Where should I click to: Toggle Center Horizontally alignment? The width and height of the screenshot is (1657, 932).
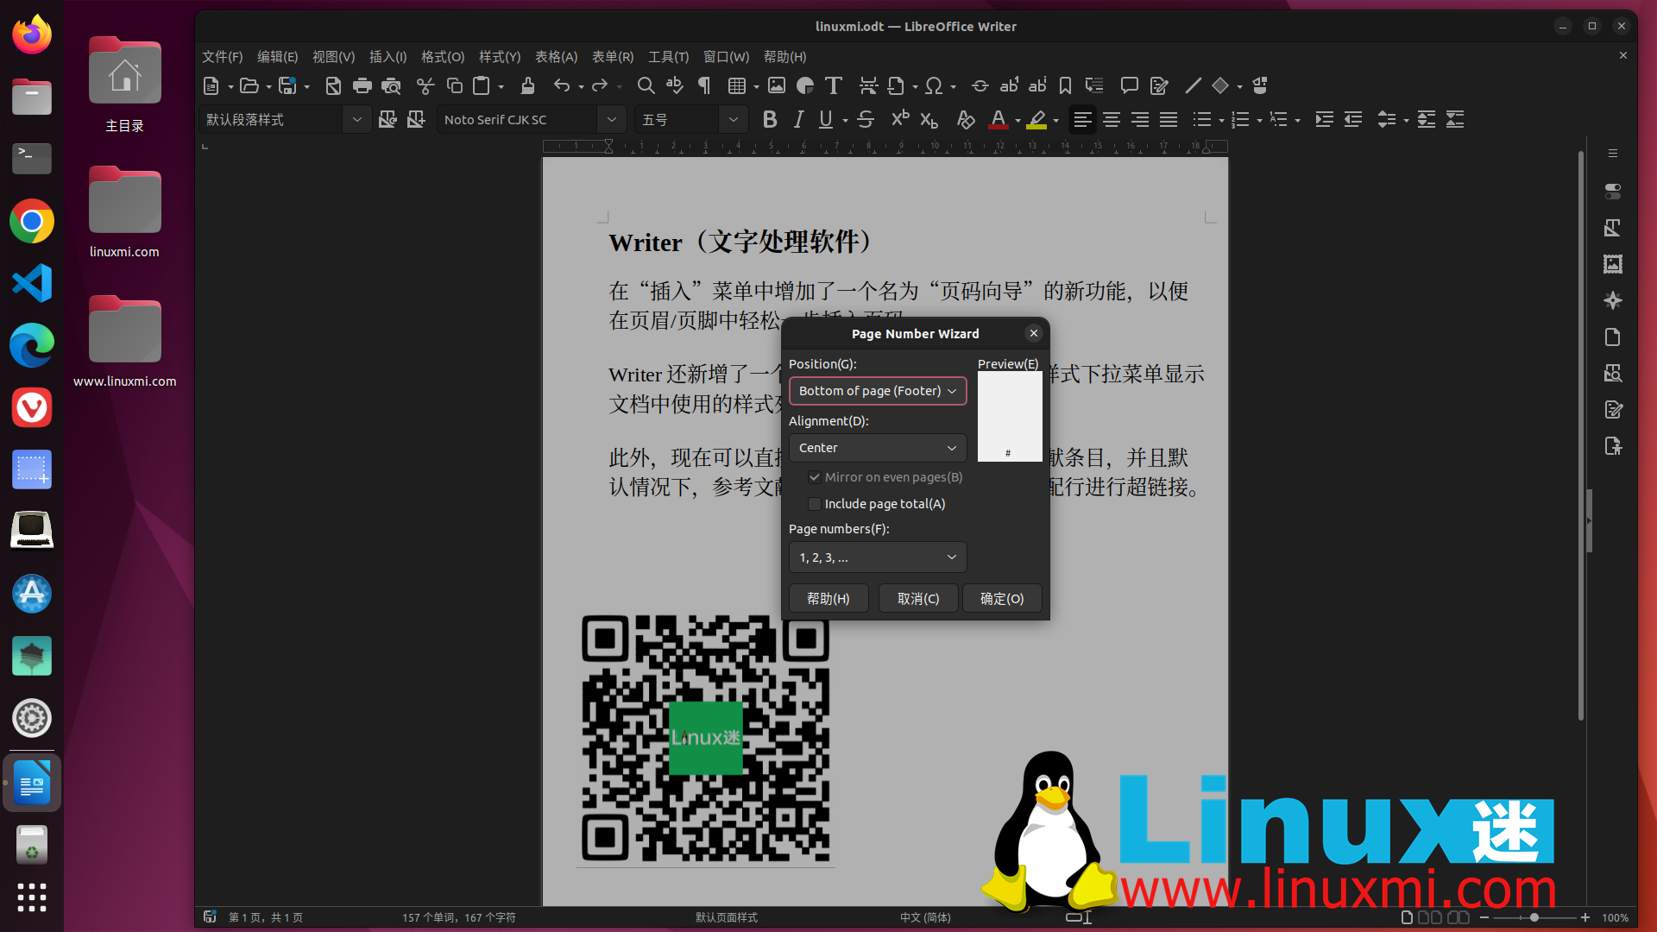click(x=1112, y=119)
